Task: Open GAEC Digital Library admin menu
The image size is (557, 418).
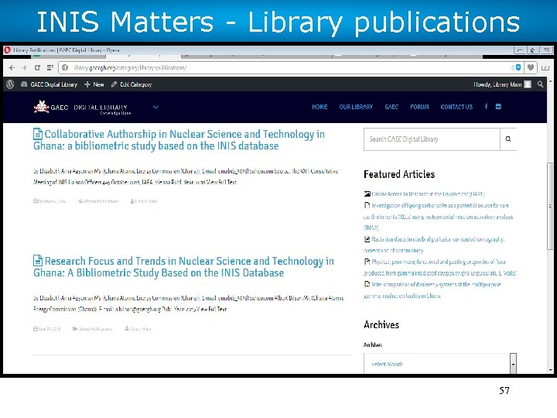Action: 49,84
